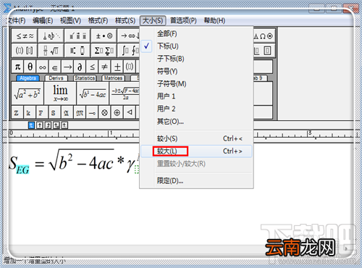
Task: Select the left-aligned tab stop button
Action: (x=31, y=125)
